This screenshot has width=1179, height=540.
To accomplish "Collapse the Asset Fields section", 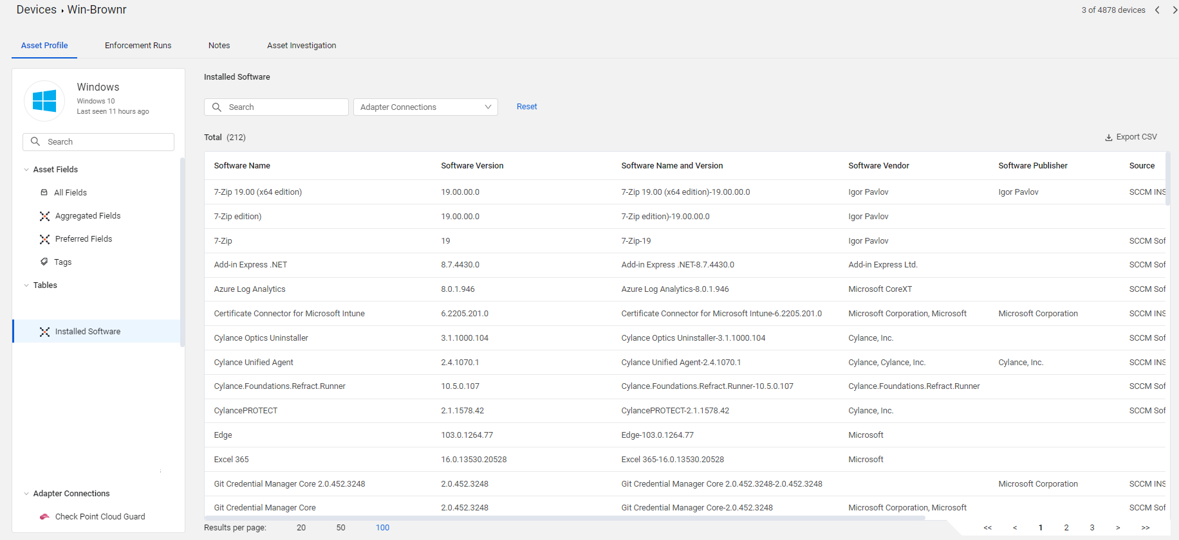I will point(26,170).
